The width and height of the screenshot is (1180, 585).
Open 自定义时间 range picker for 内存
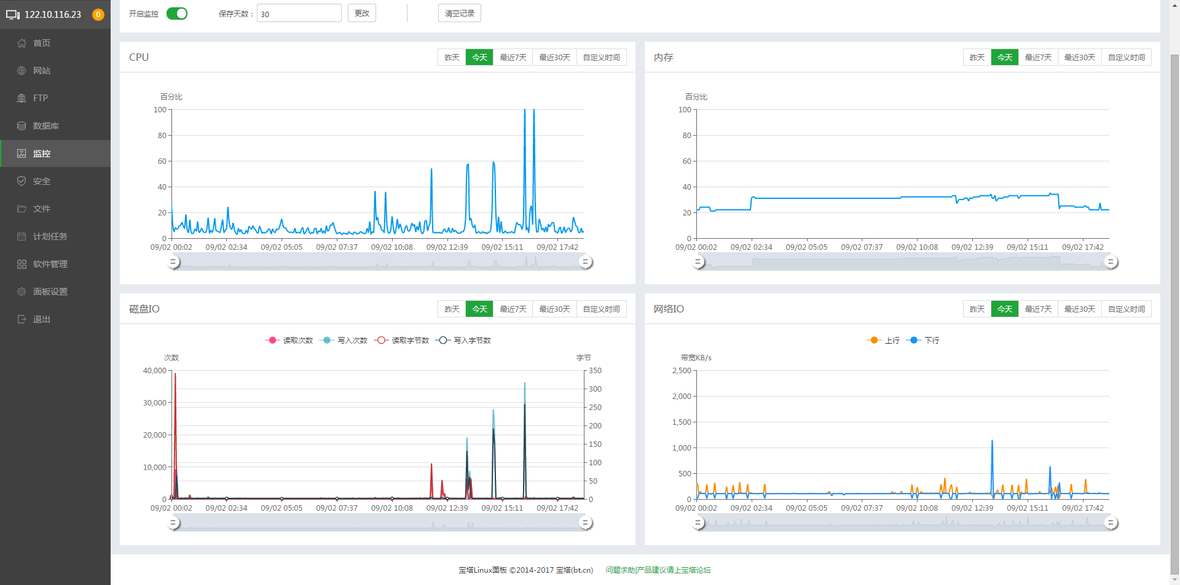click(x=1127, y=57)
